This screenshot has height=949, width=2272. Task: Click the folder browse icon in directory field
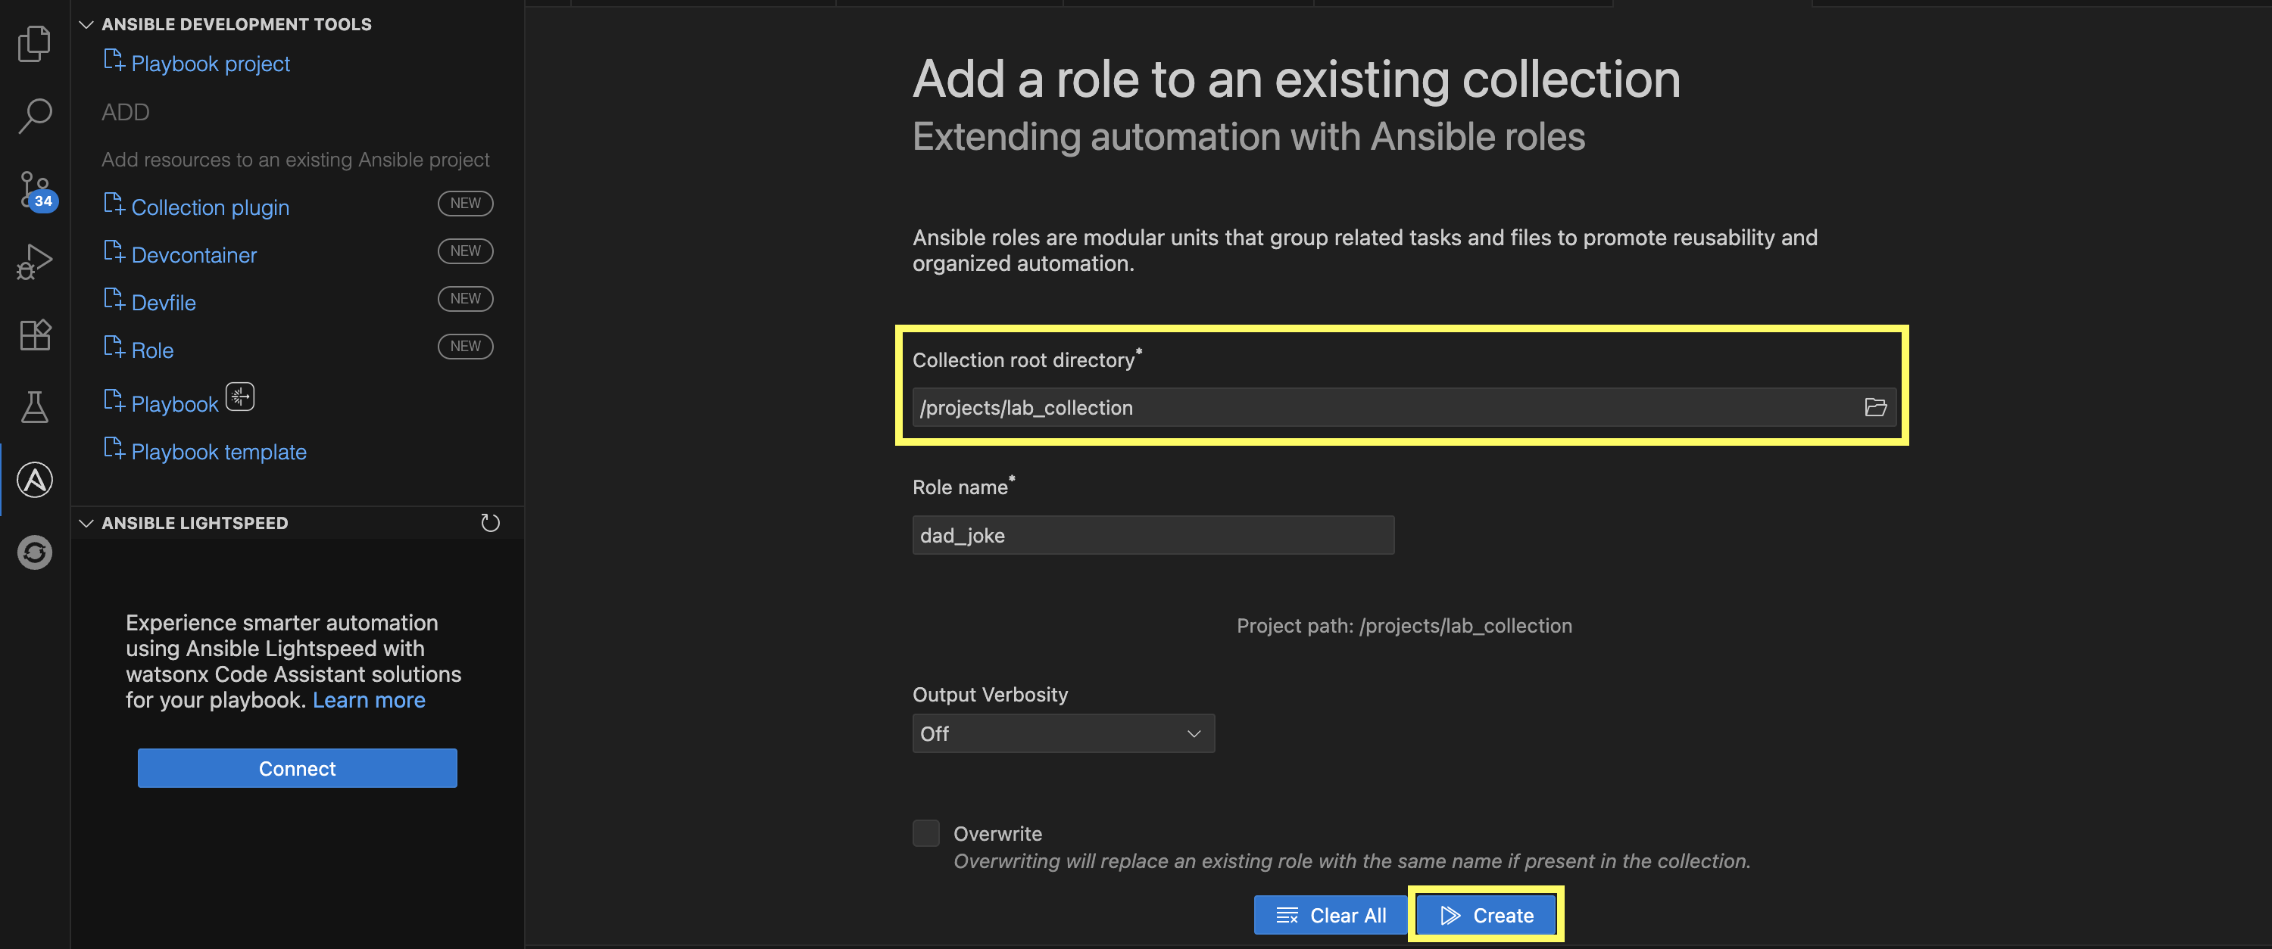1875,407
